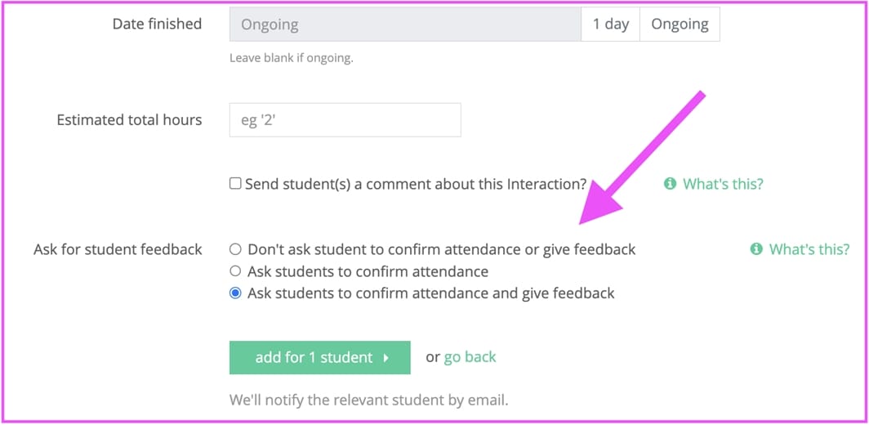This screenshot has height=425, width=869.
Task: Click the Ongoing button next to 1 day
Action: point(680,25)
